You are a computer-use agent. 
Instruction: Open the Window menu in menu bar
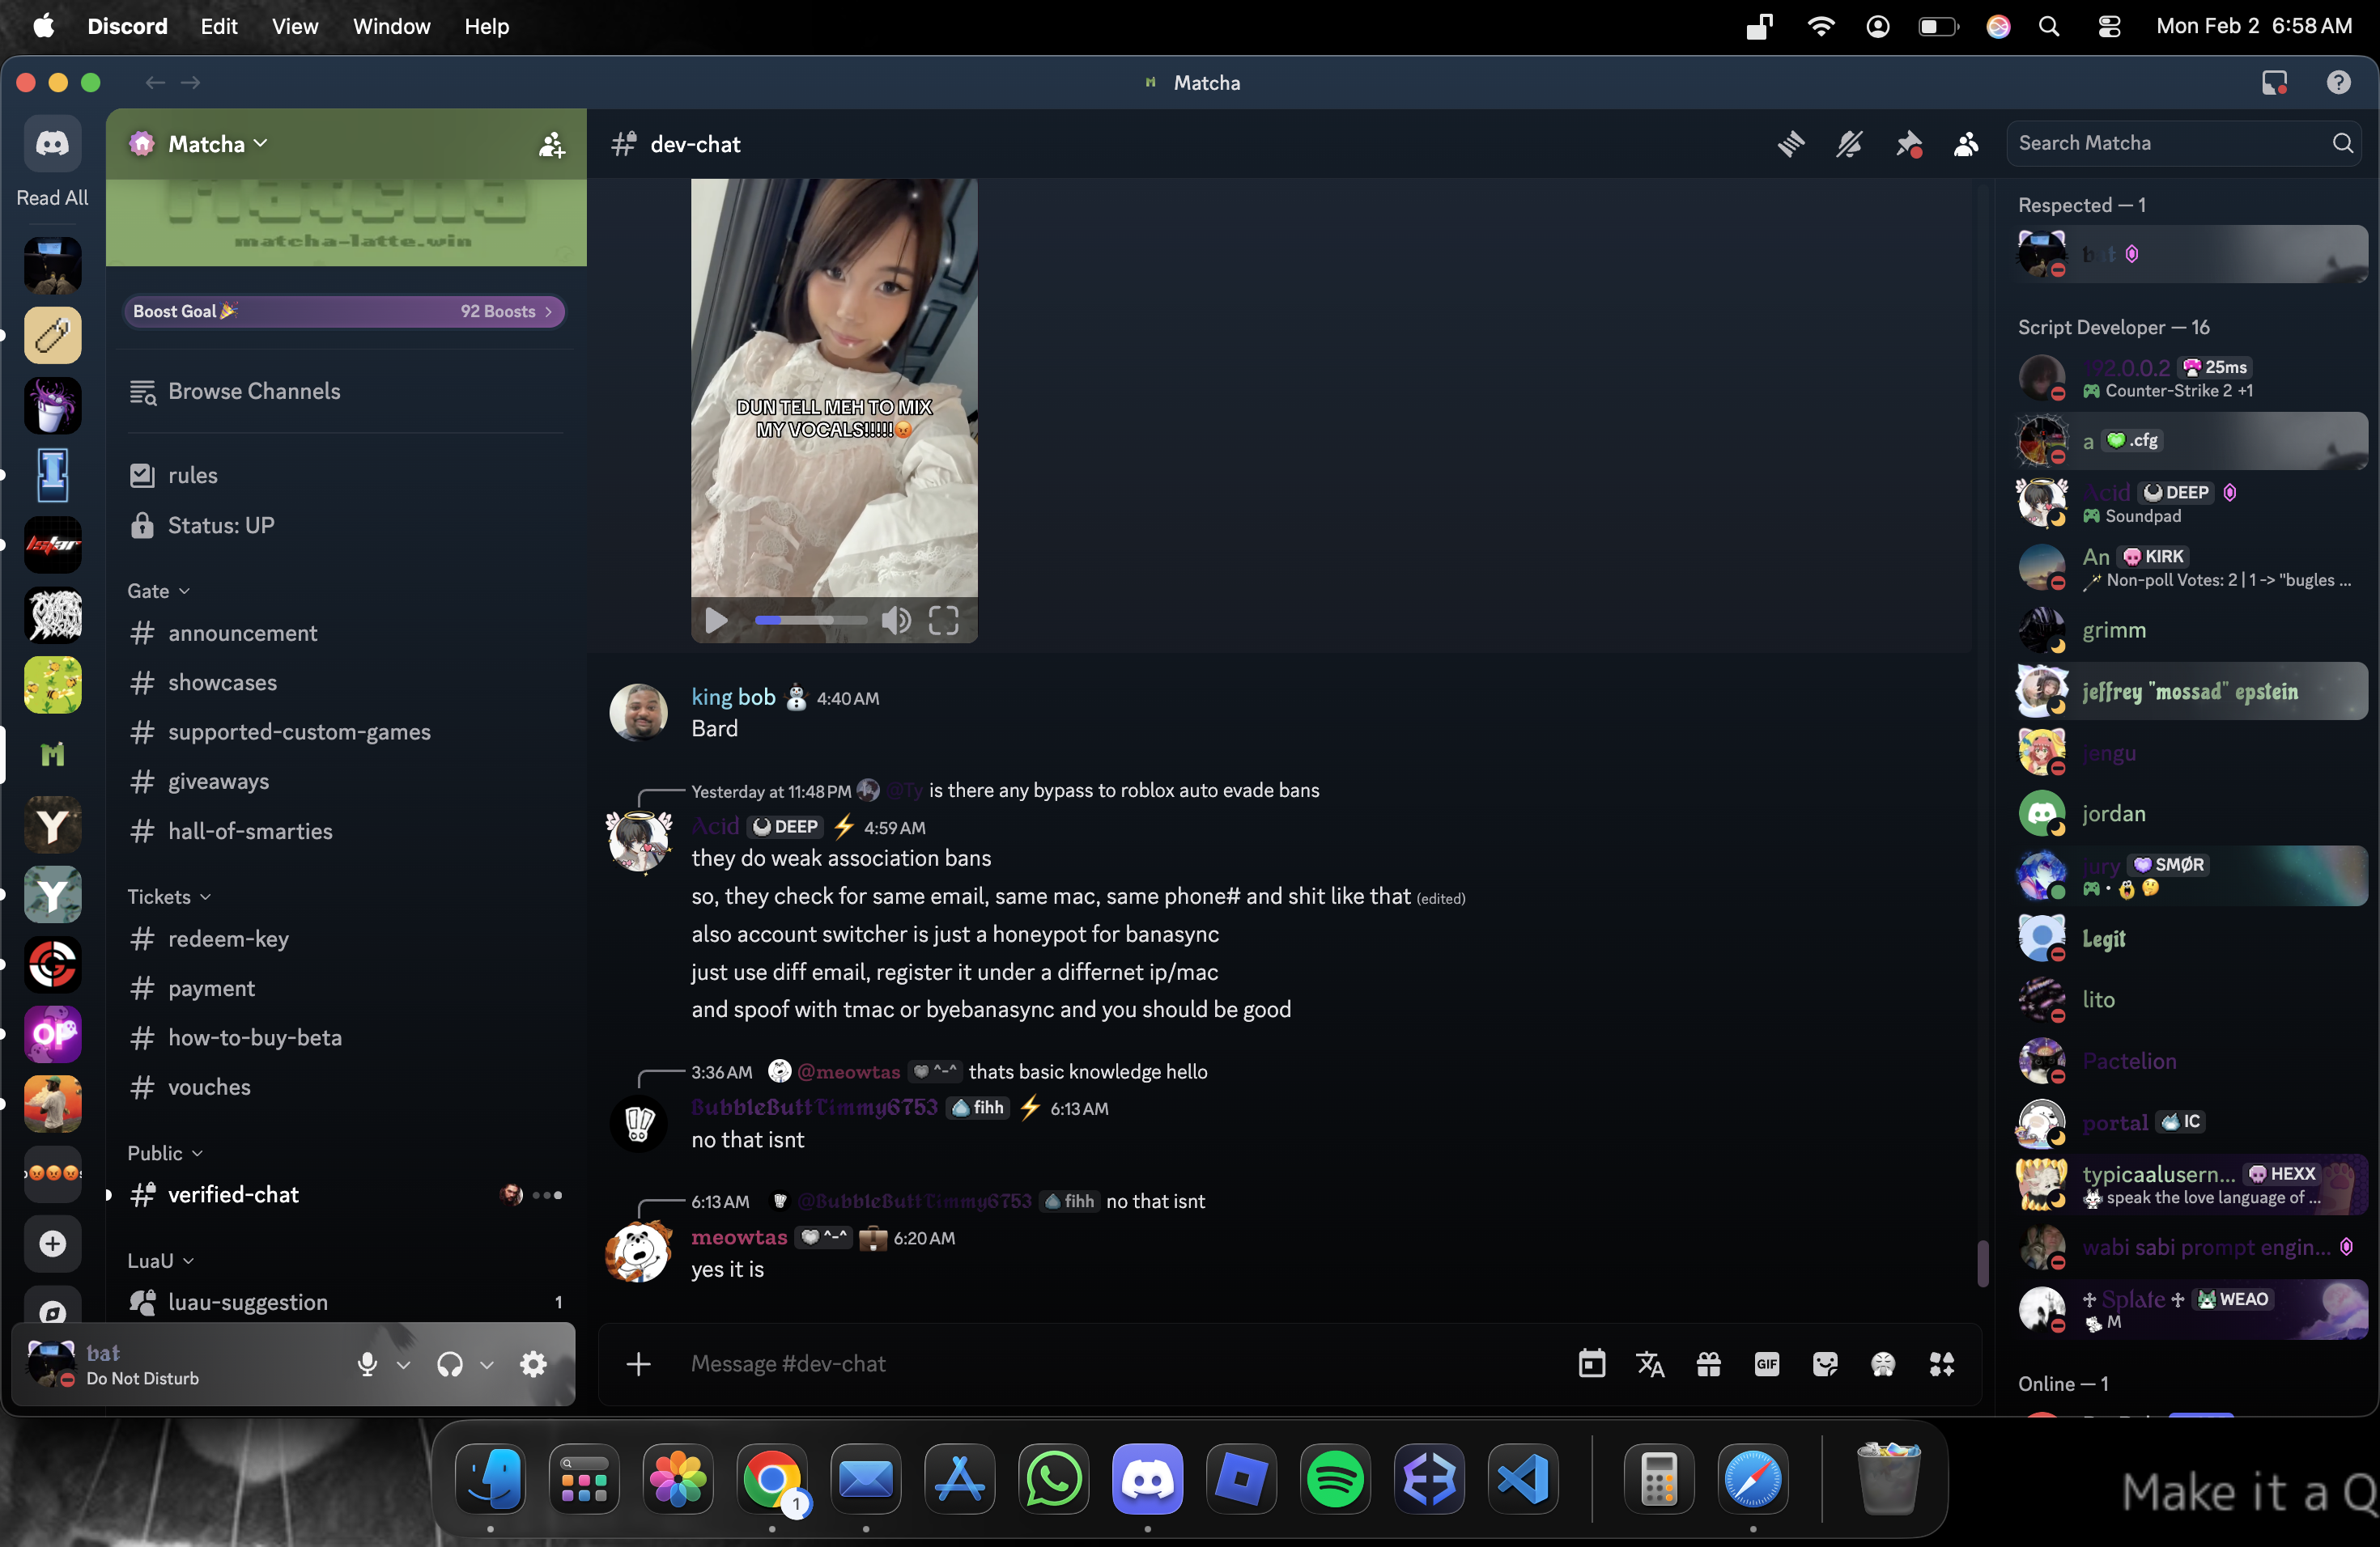pos(391,26)
